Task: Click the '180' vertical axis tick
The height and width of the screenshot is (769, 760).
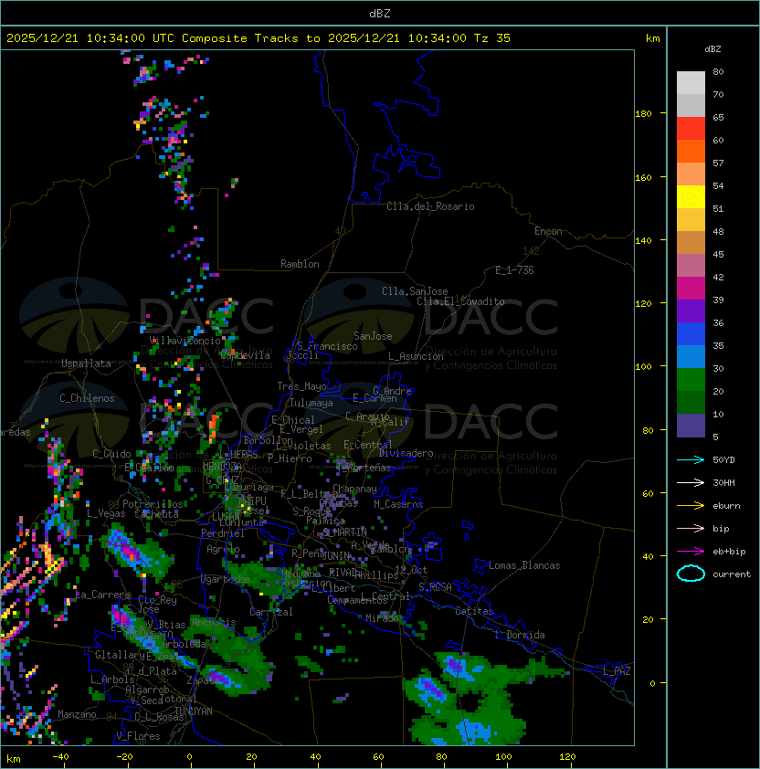Action: 643,114
